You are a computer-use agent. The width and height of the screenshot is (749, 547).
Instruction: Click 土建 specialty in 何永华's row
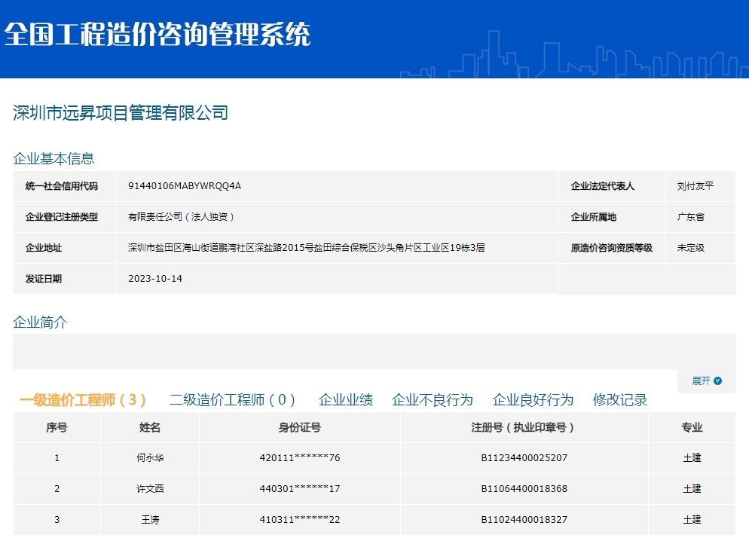click(x=692, y=457)
